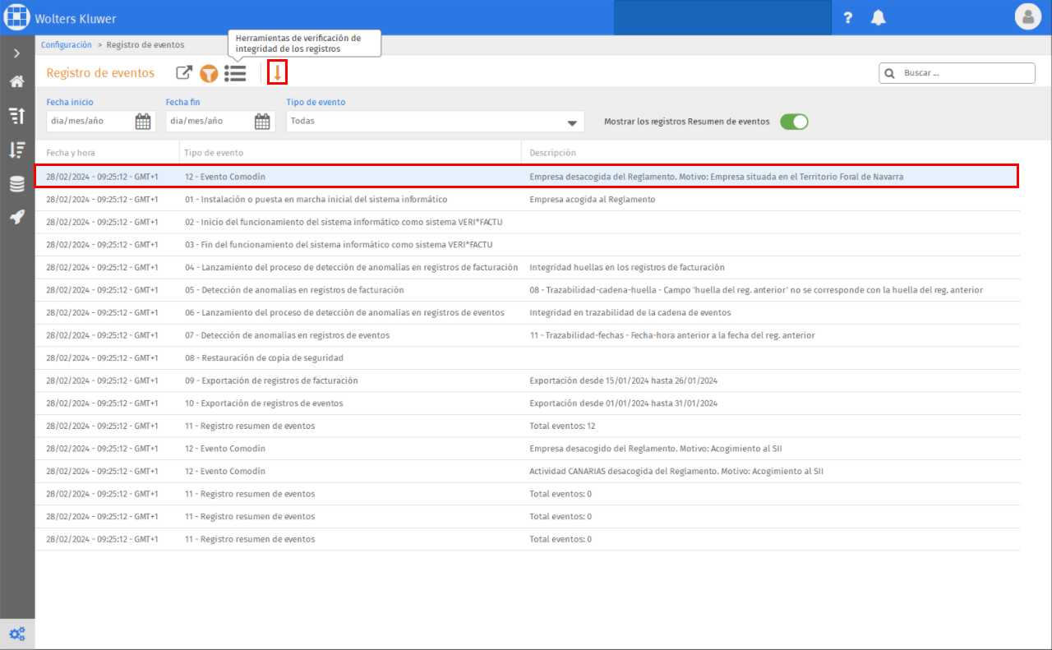Open the Fecha fin calendar picker

pyautogui.click(x=262, y=122)
